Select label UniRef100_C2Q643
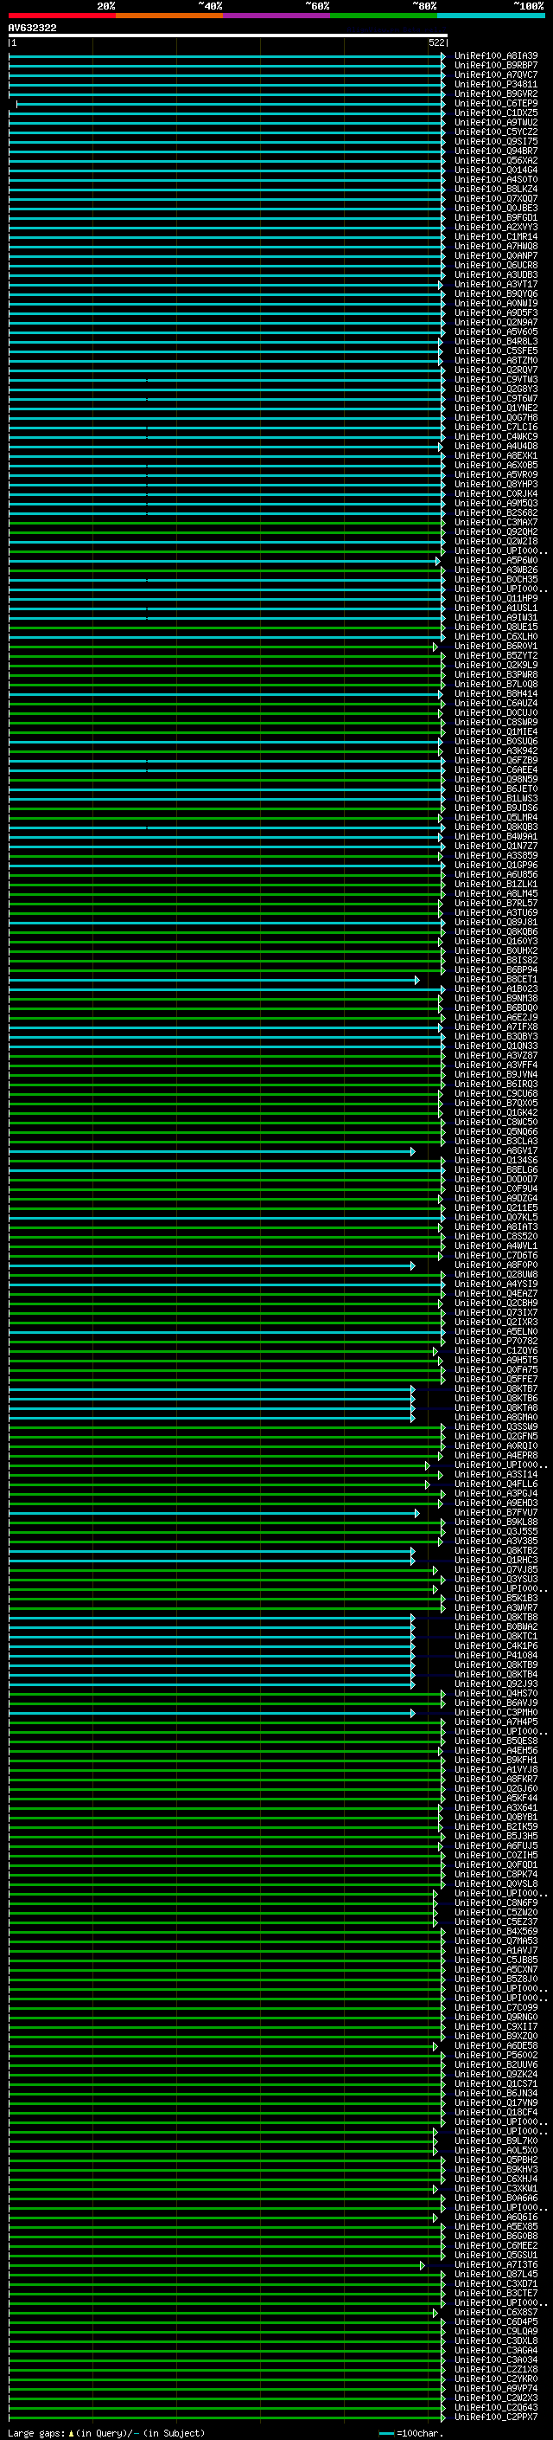This screenshot has width=553, height=2440. (x=496, y=2408)
